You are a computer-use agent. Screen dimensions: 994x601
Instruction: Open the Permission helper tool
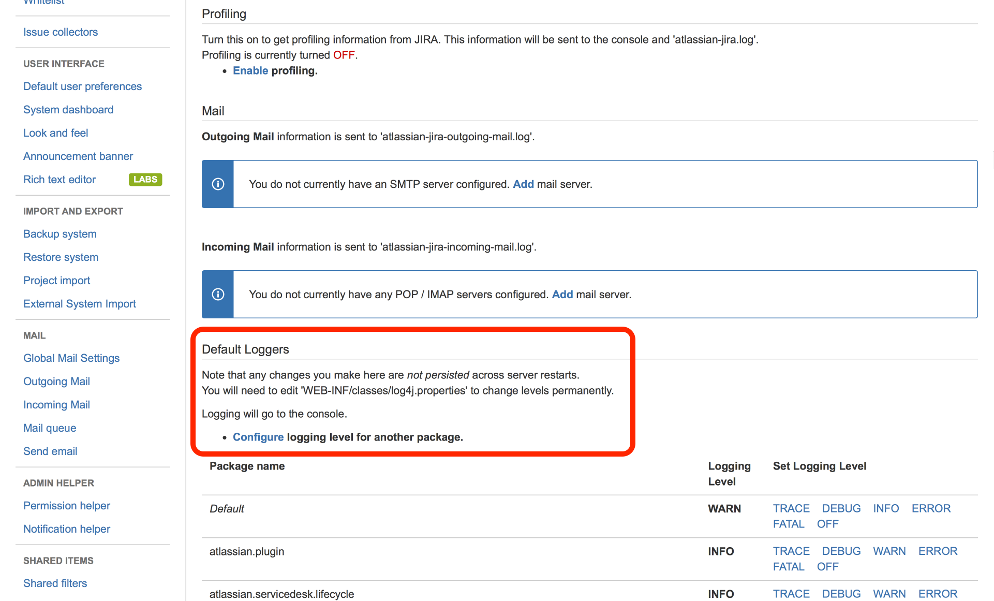66,505
